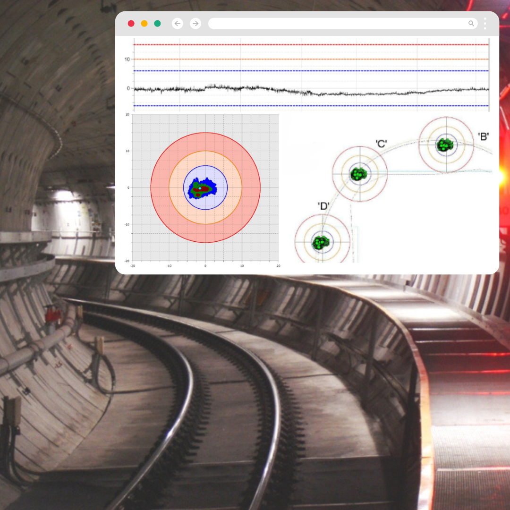Screen dimensions: 510x510
Task: Click the red dashed threshold line
Action: [312, 45]
